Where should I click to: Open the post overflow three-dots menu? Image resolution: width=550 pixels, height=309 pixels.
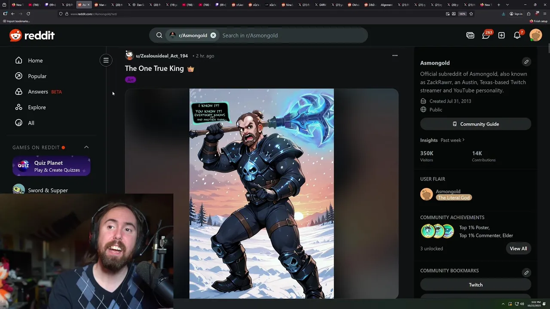[x=395, y=55]
